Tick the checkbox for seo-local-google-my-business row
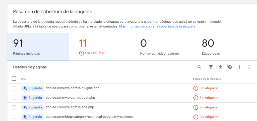257x121 pixels. tap(14, 117)
